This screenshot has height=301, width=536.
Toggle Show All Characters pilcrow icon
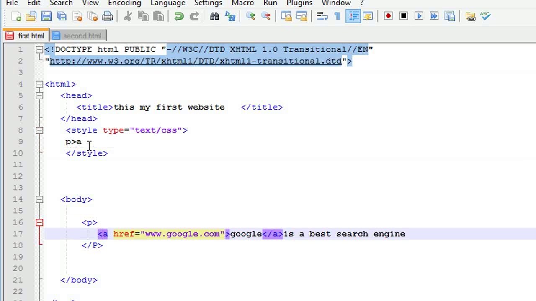(x=337, y=16)
